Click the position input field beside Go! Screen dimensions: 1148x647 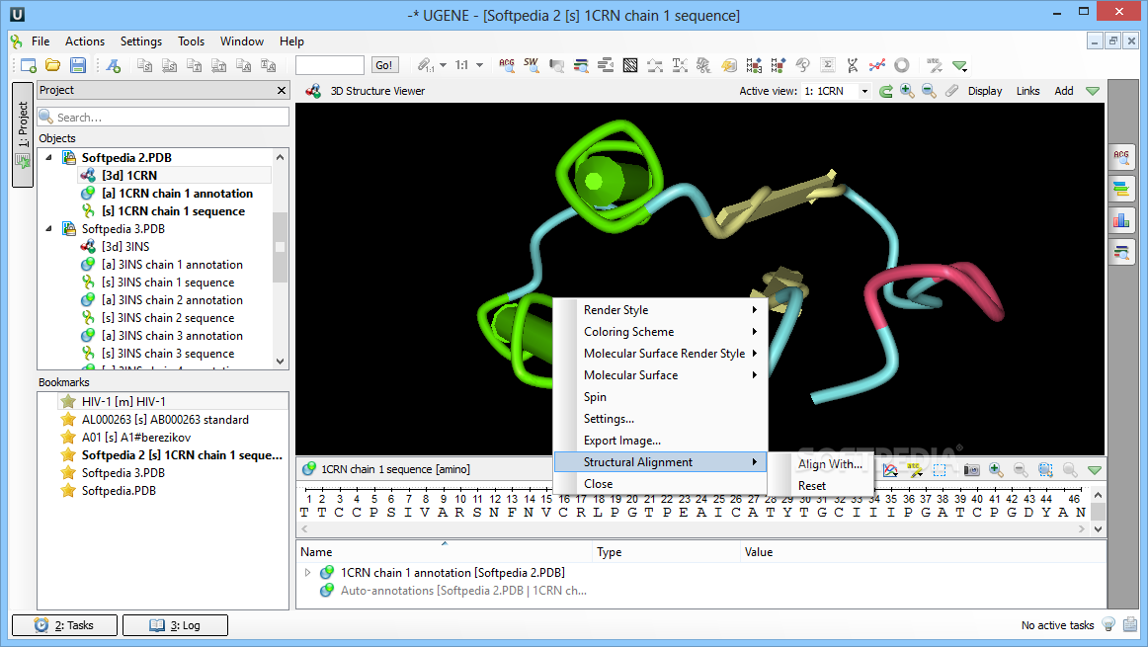pos(329,65)
